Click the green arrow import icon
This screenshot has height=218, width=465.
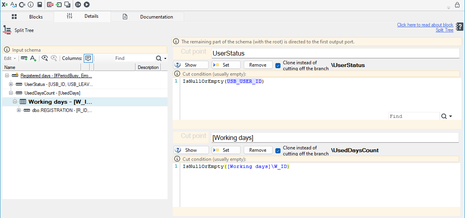(x=59, y=5)
